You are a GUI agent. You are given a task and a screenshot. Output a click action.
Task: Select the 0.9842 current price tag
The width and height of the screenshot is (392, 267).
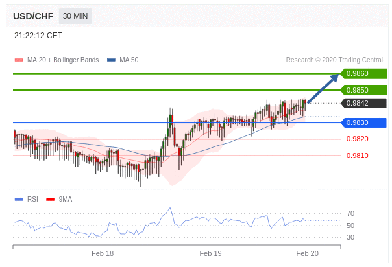click(x=363, y=103)
